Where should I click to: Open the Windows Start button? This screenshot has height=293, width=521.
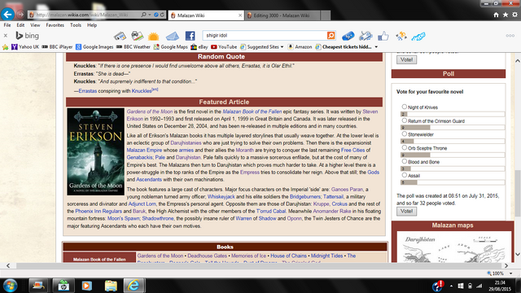[10, 286]
